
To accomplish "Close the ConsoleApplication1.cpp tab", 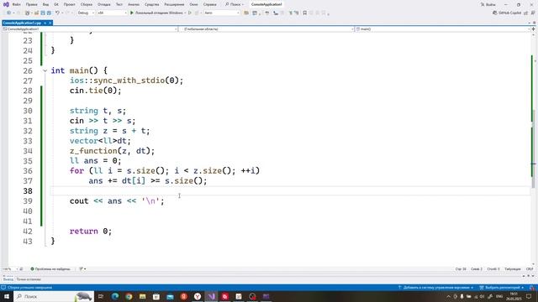I will [x=50, y=23].
